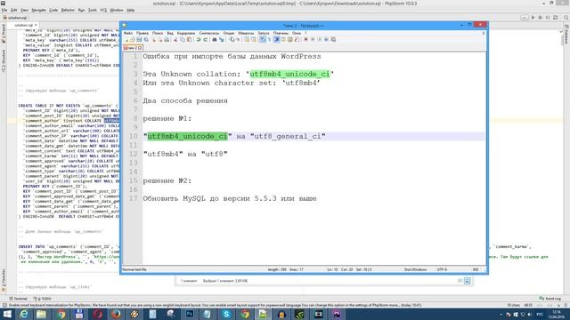Click the search magnifier icon in PhpStorm
Image resolution: width=570 pixels, height=320 pixels.
[x=566, y=18]
